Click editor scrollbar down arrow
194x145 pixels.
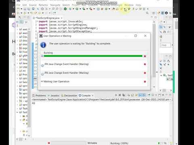point(154,87)
